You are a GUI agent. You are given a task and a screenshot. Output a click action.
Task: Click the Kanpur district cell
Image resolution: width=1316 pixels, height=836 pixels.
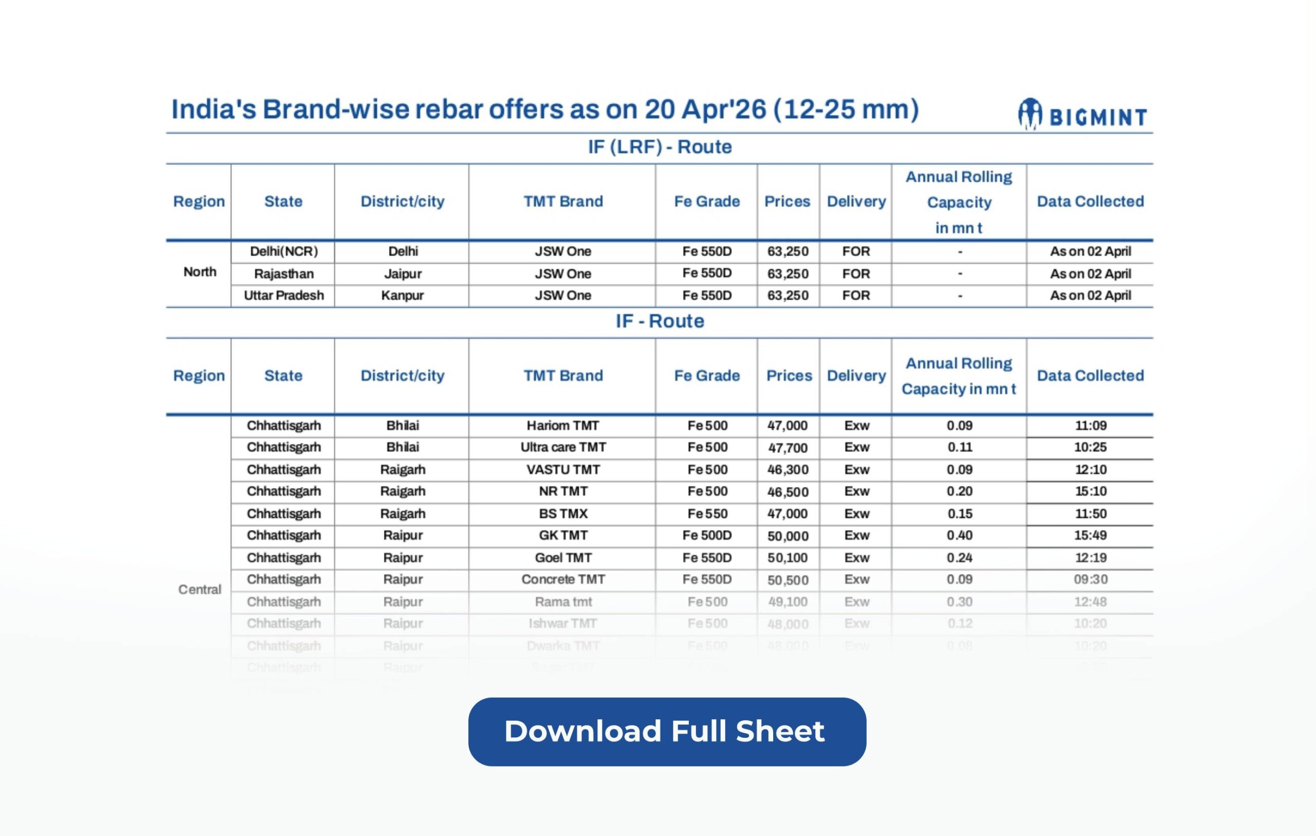(402, 296)
